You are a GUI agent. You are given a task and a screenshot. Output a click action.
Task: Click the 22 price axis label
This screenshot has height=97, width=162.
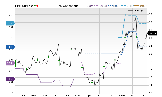pos(151,54)
